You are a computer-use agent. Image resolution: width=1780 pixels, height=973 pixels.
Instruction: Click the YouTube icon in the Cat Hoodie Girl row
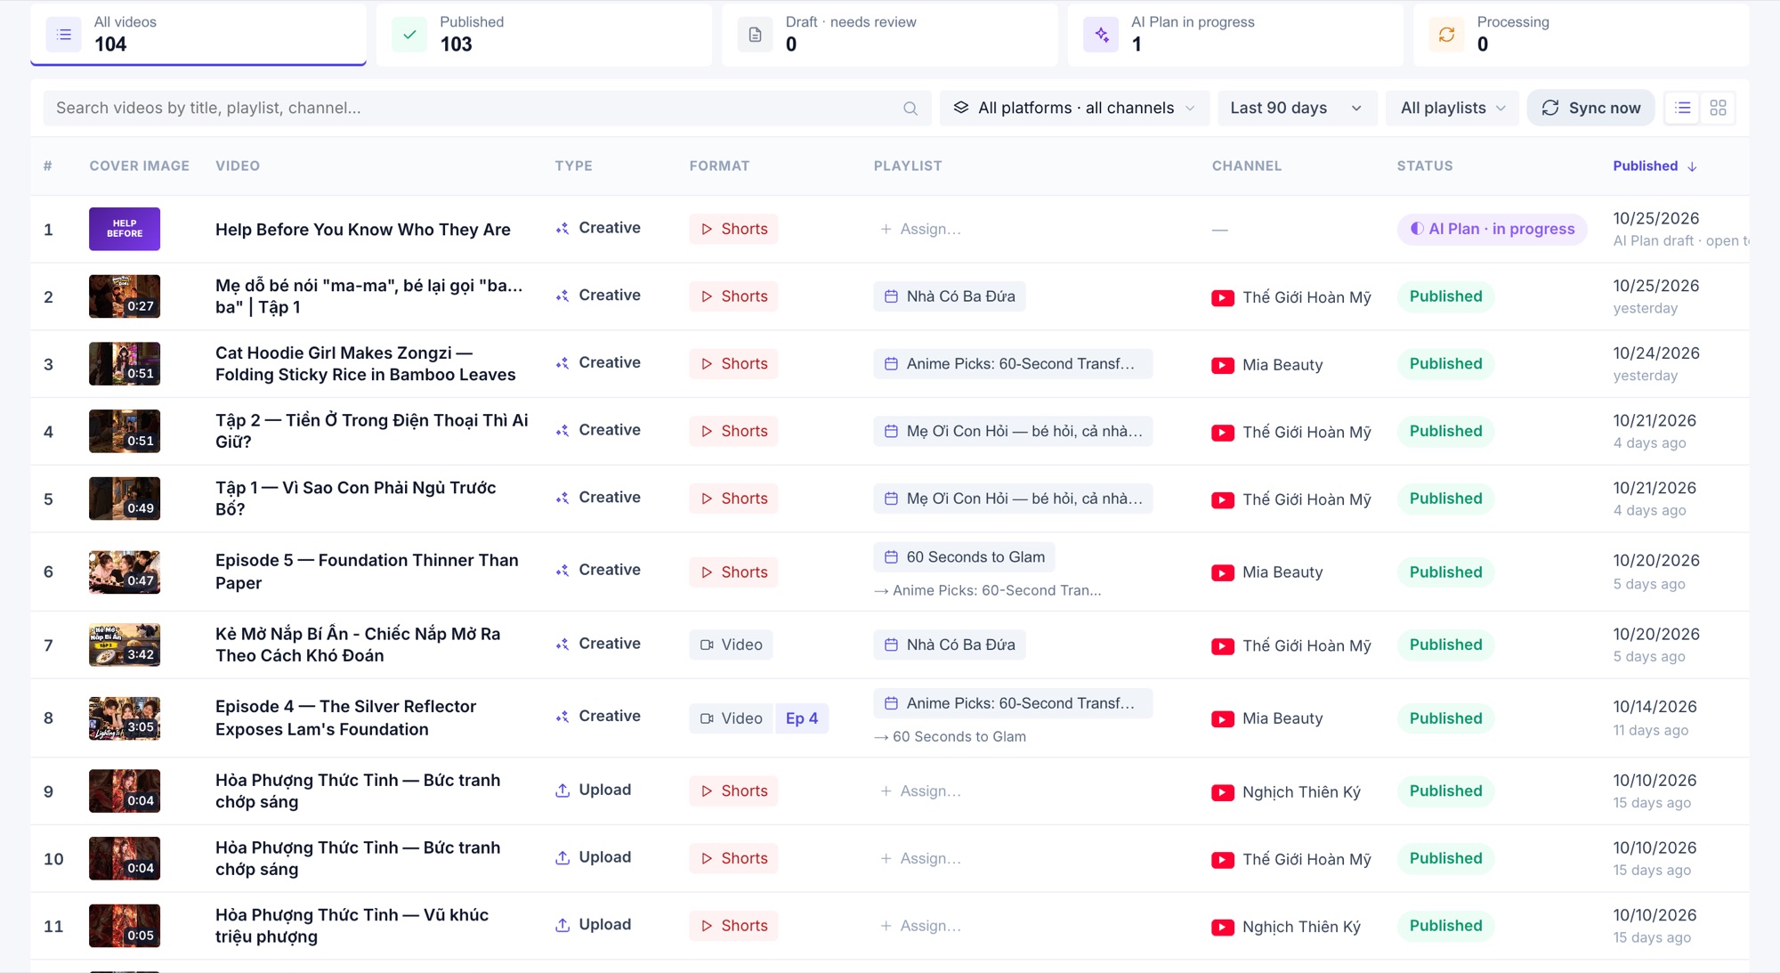point(1222,365)
